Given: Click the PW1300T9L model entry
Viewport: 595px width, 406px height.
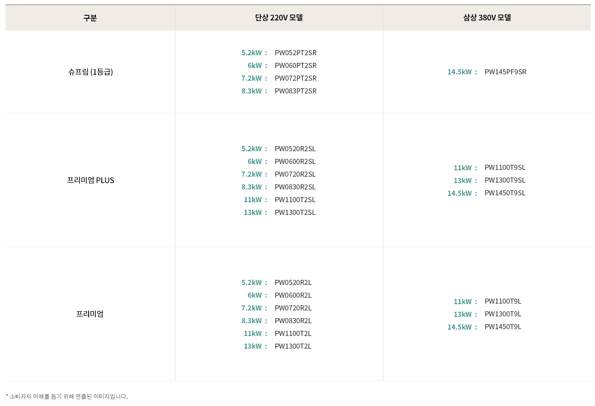Looking at the screenshot, I should [x=503, y=314].
